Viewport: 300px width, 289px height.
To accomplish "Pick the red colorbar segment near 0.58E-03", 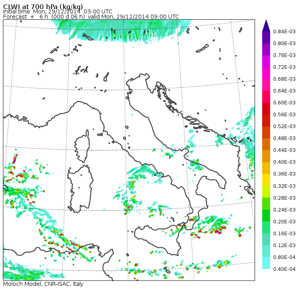I will tap(266, 109).
